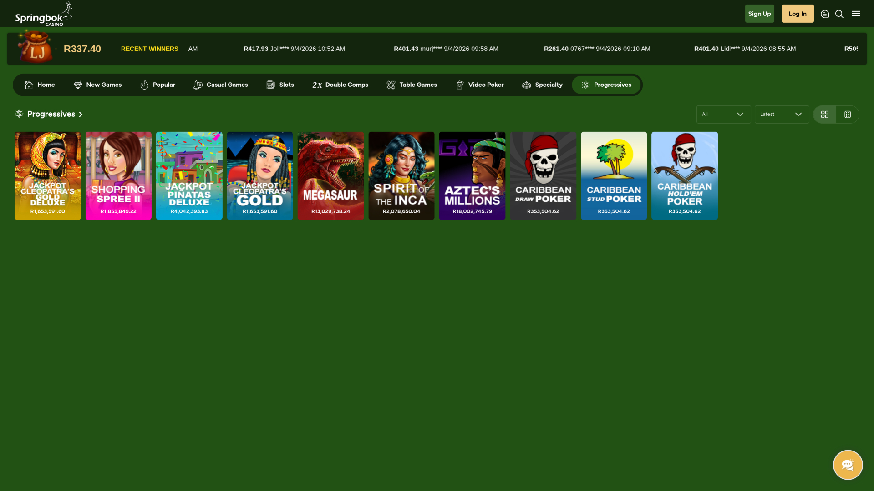Click the Log In button

pyautogui.click(x=798, y=14)
